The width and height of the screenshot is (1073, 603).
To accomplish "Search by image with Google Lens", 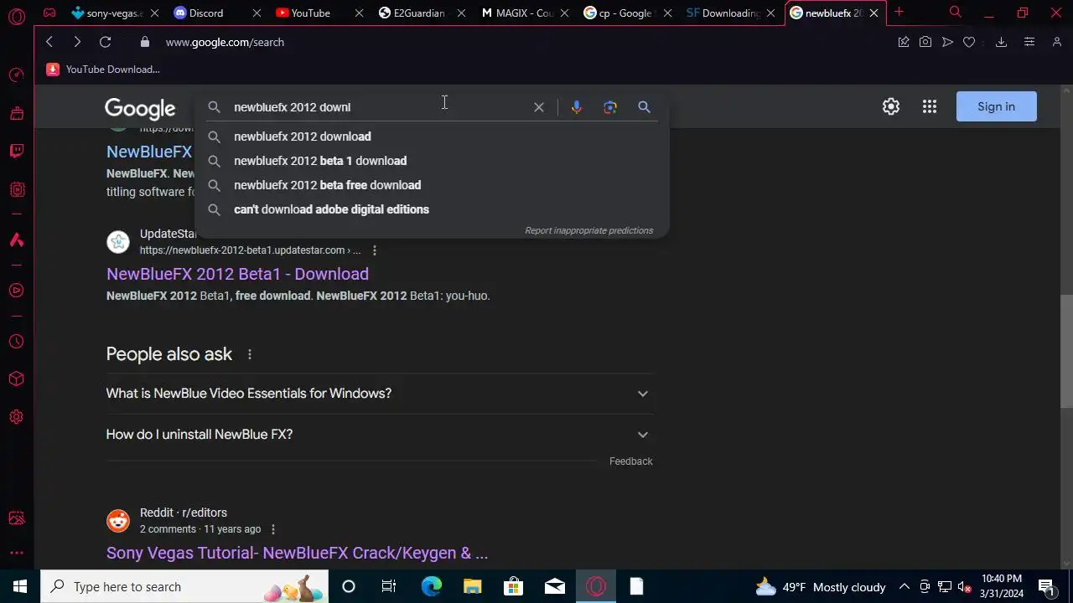I will click(x=610, y=107).
